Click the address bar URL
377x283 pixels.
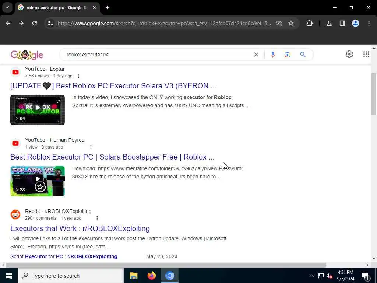click(x=164, y=23)
